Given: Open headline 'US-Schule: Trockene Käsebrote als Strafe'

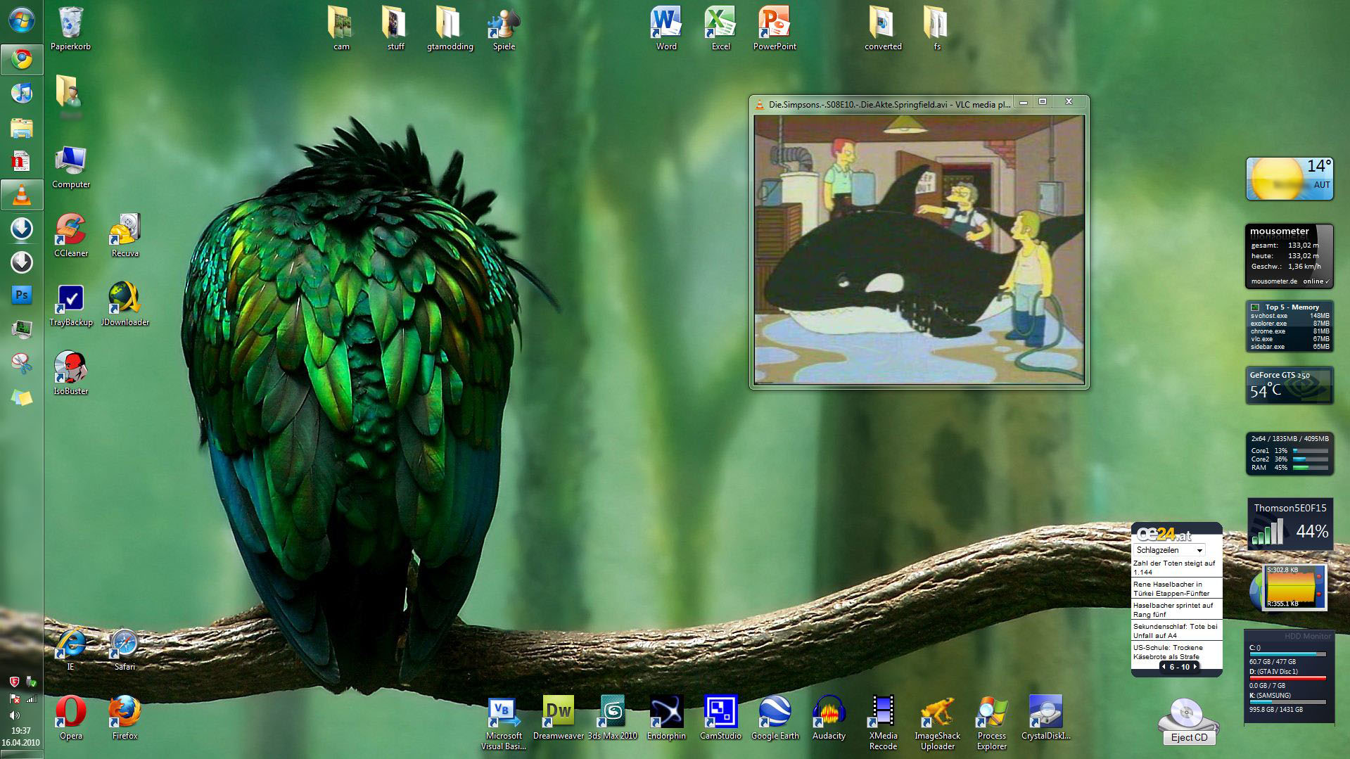Looking at the screenshot, I should point(1168,651).
